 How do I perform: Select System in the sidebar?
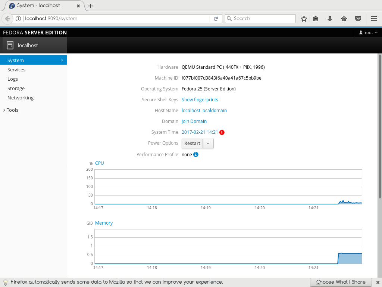click(33, 60)
